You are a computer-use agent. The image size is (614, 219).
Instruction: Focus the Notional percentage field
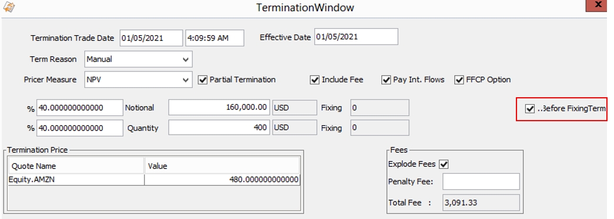[x=80, y=108]
